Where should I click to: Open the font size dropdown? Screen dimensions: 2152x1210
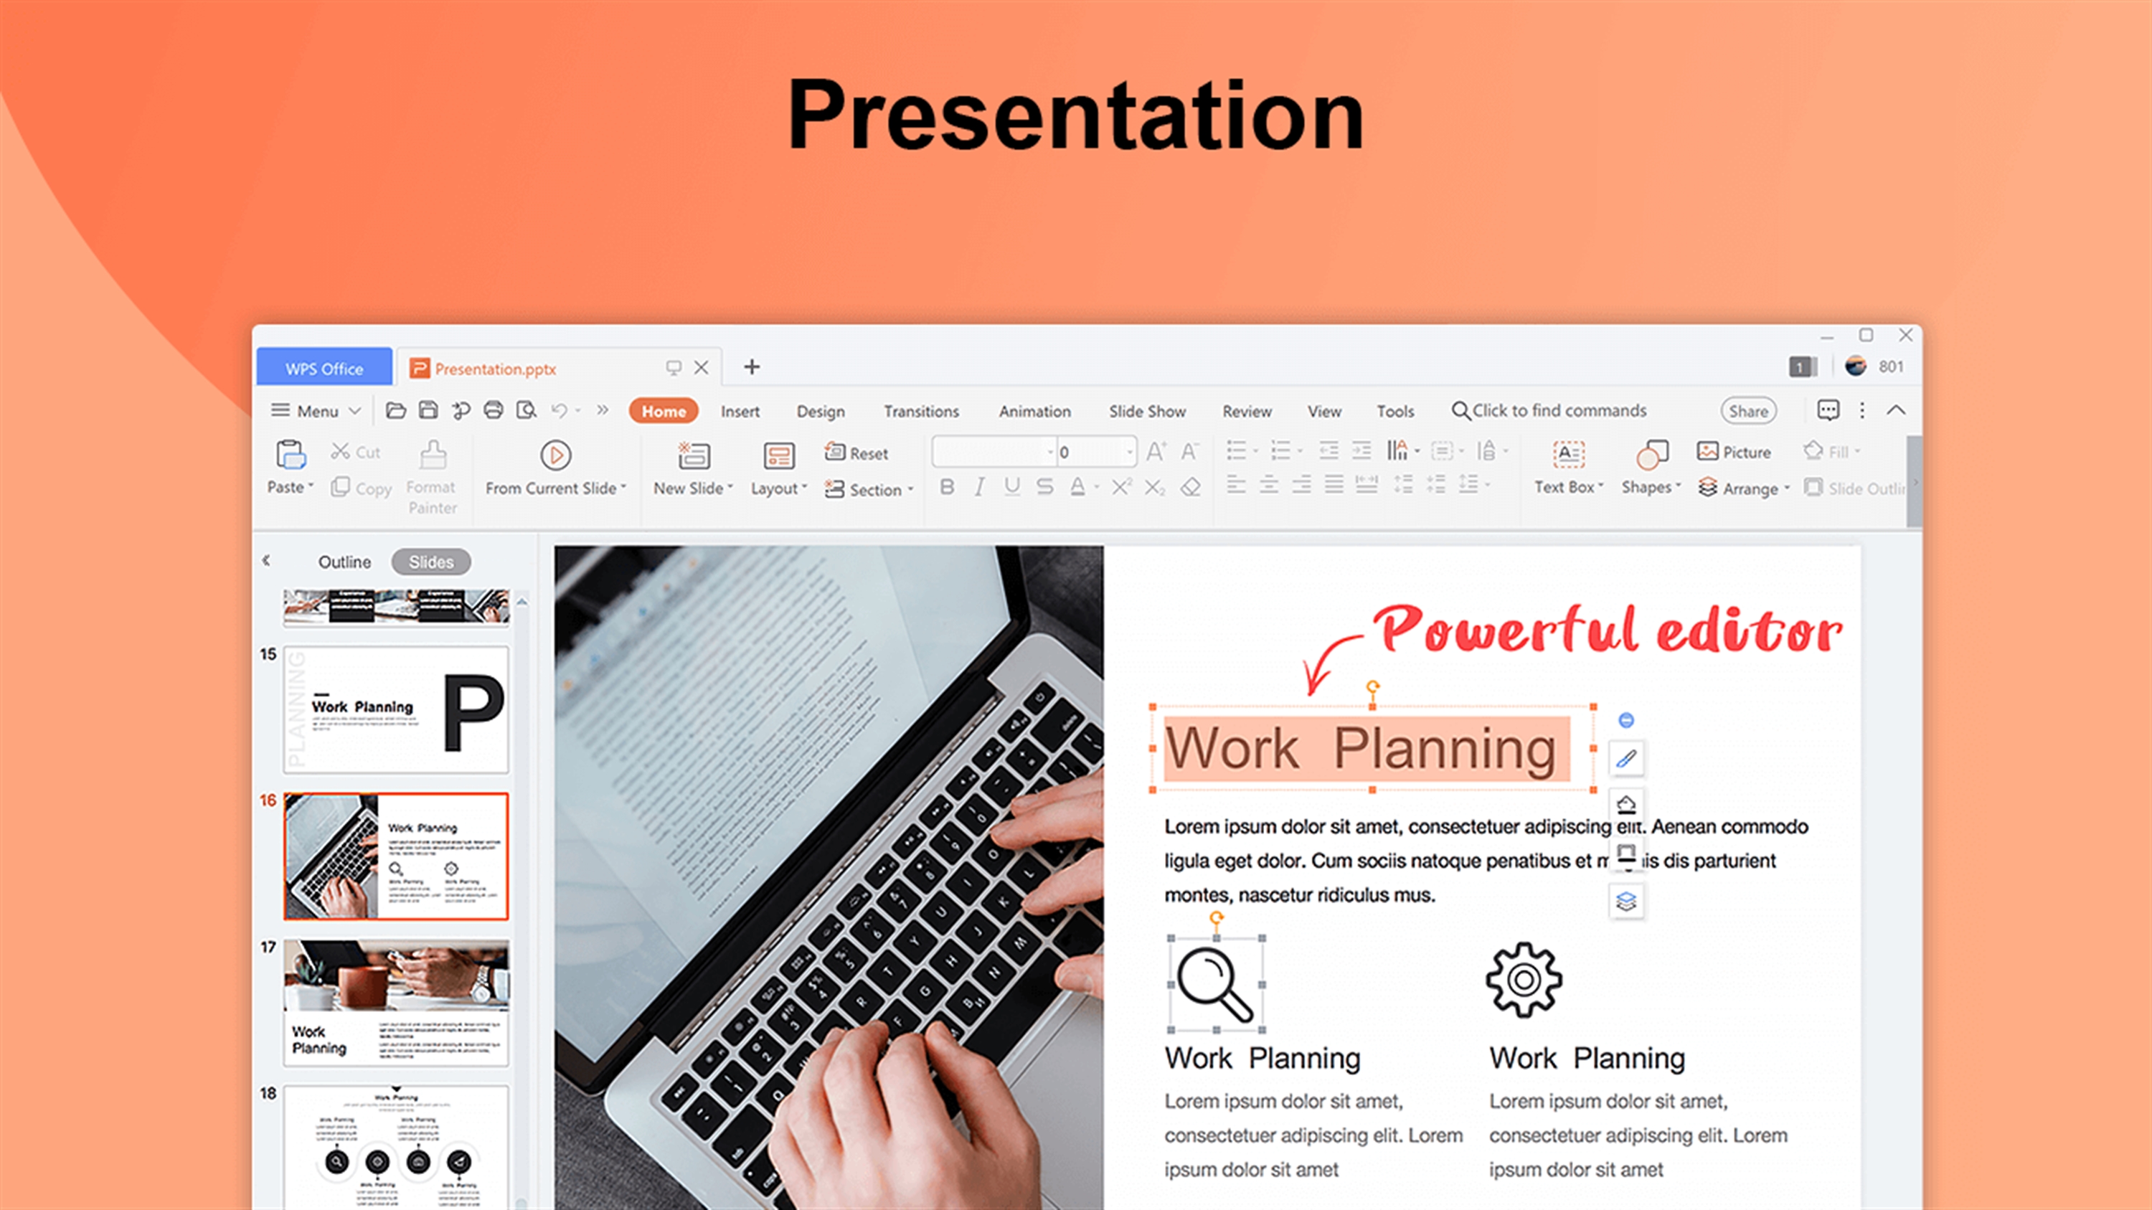(x=1130, y=452)
